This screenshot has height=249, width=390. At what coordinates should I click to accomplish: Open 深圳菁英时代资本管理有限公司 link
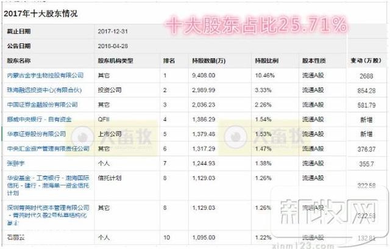coord(48,215)
